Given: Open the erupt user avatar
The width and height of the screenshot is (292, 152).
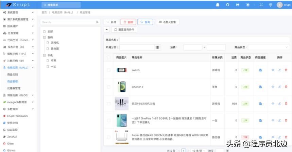Looking at the screenshot, I should 279,5.
